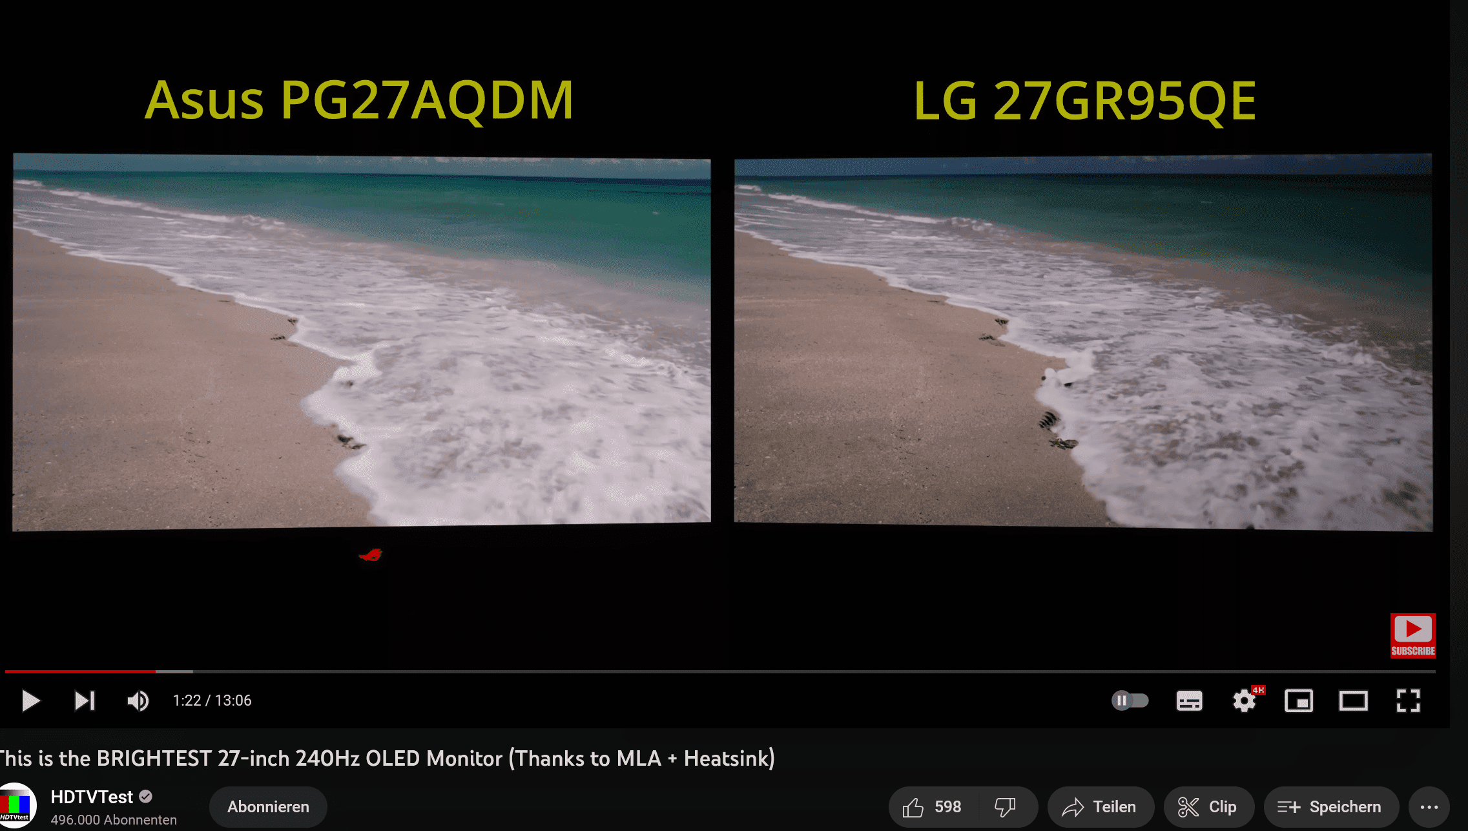Play the paused video
The height and width of the screenshot is (831, 1468).
(x=30, y=700)
